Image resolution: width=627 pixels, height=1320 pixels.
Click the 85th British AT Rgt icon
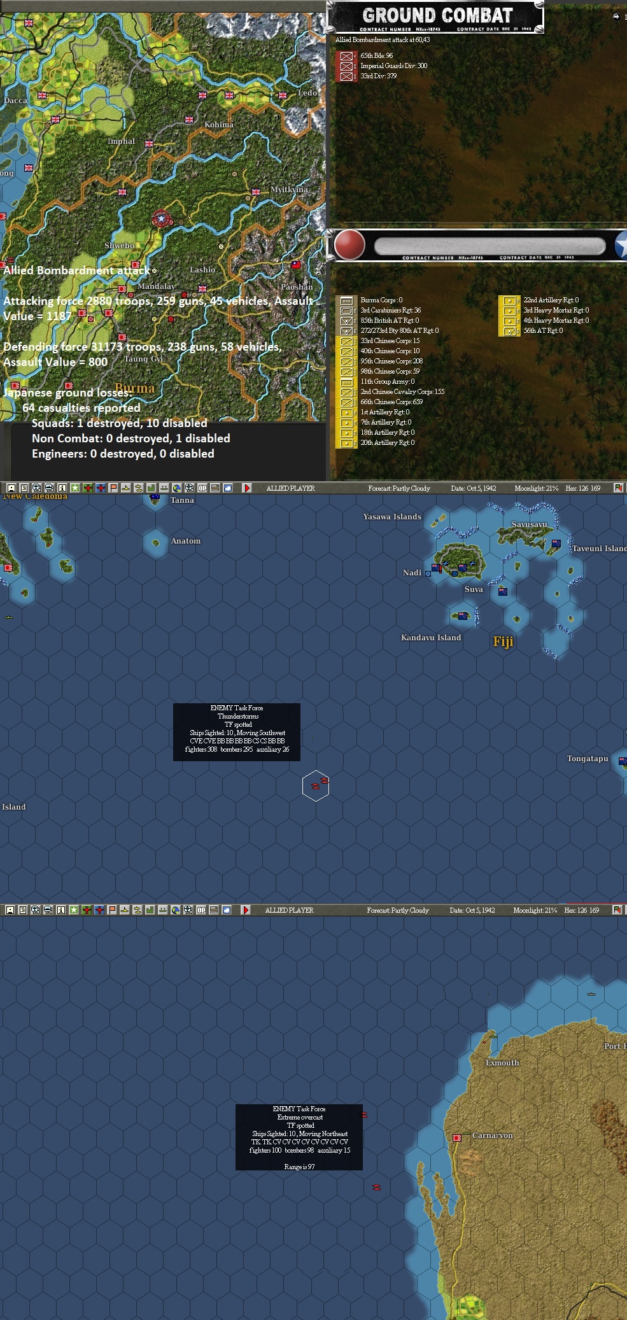click(x=346, y=321)
